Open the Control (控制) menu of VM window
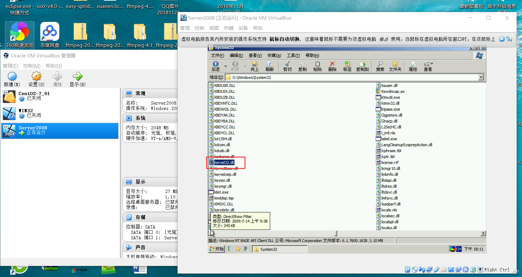The image size is (522, 277). (x=199, y=28)
